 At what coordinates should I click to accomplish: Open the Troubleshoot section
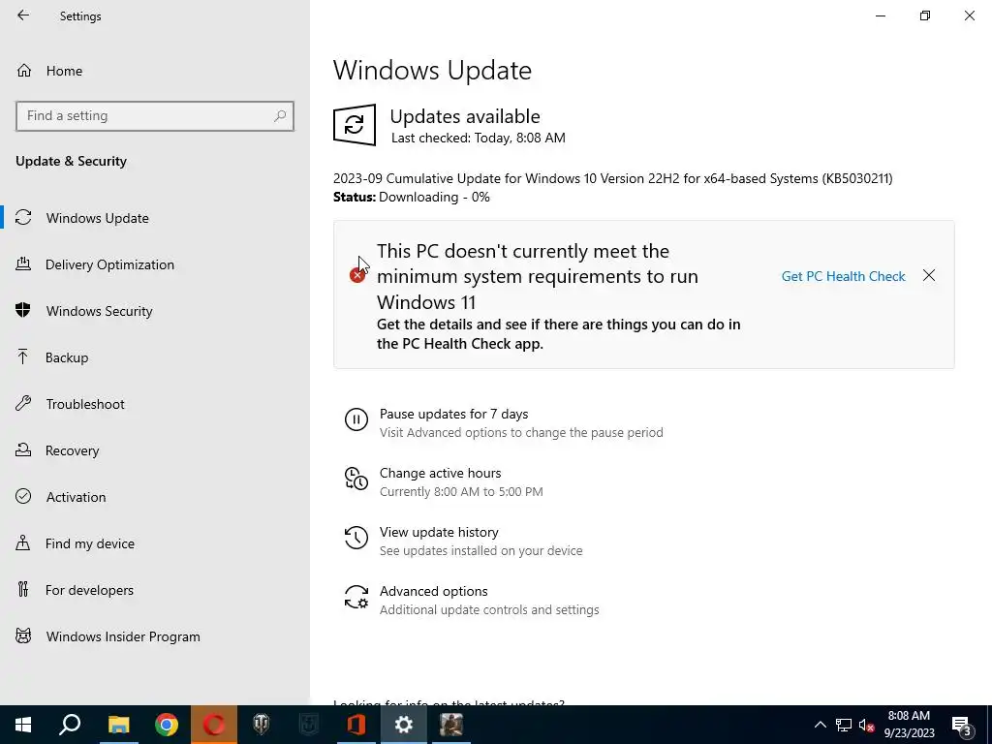point(155,404)
